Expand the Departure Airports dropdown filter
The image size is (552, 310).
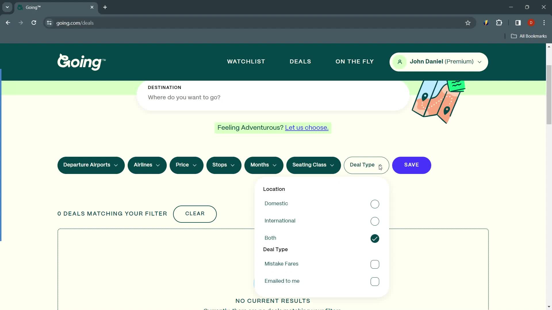click(91, 165)
